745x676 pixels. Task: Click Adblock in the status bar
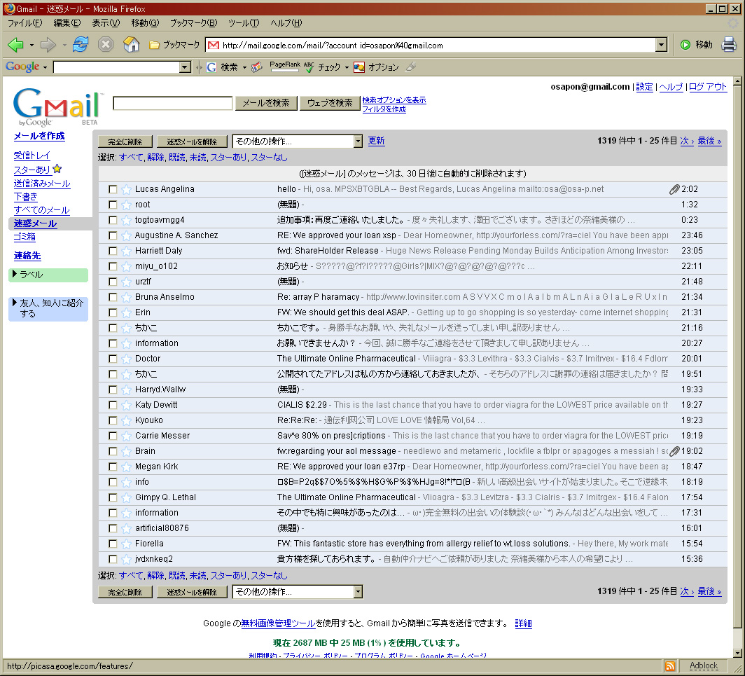point(704,666)
